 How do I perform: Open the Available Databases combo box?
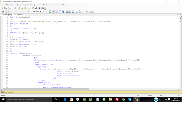point(19,11)
